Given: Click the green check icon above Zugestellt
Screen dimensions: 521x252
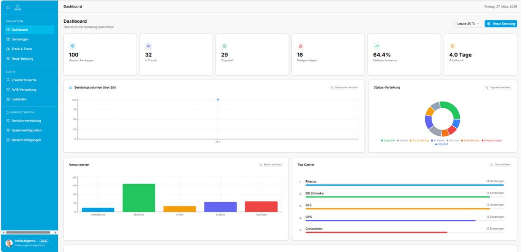Looking at the screenshot, I should click(224, 46).
